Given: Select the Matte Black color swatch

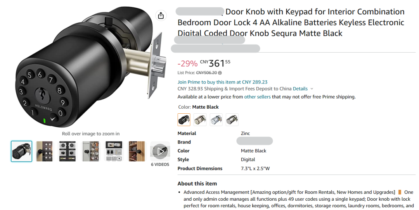Looking at the screenshot, I should 184,120.
